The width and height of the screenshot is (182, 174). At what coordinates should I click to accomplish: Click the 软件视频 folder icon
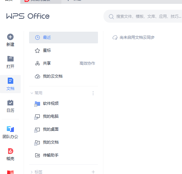tap(37, 104)
